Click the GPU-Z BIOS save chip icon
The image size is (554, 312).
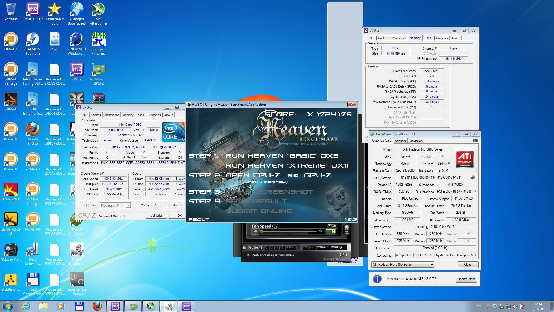tap(473, 177)
